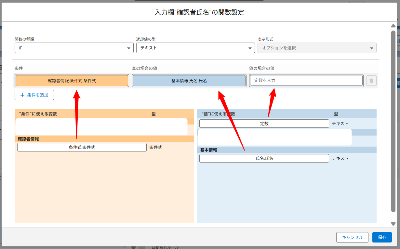The height and width of the screenshot is (249, 400).
Task: Select the 確認者情報.条件式.条件式 condition chip
Action: coord(72,80)
